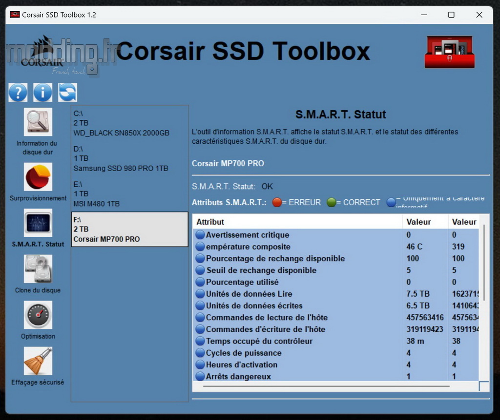Select the Heures d'activation row
500x420 pixels.
point(336,364)
